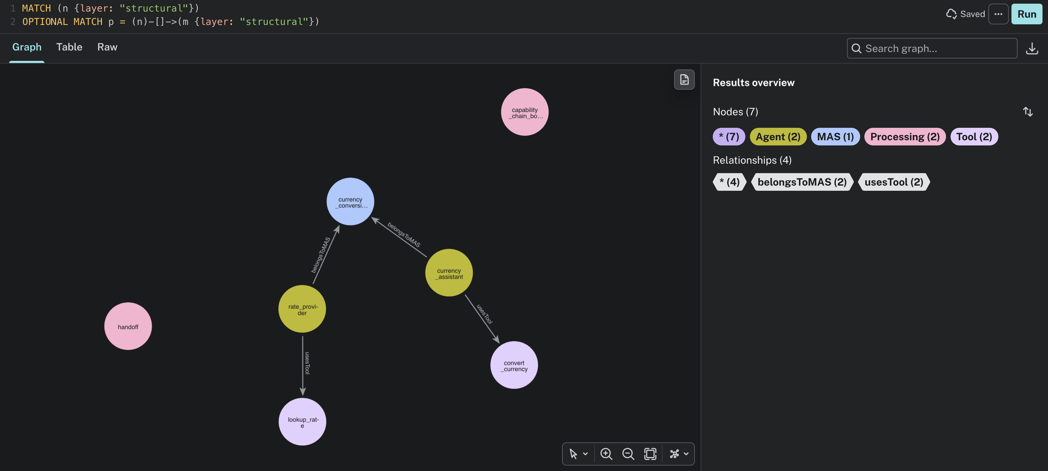The image size is (1048, 471).
Task: Sort nodes with the up-down arrows icon
Action: (x=1028, y=112)
